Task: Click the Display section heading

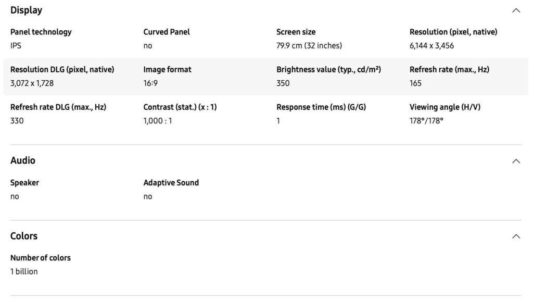Action: click(27, 10)
